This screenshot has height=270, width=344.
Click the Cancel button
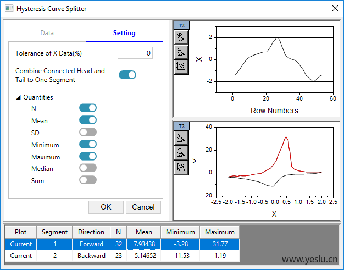(143, 207)
